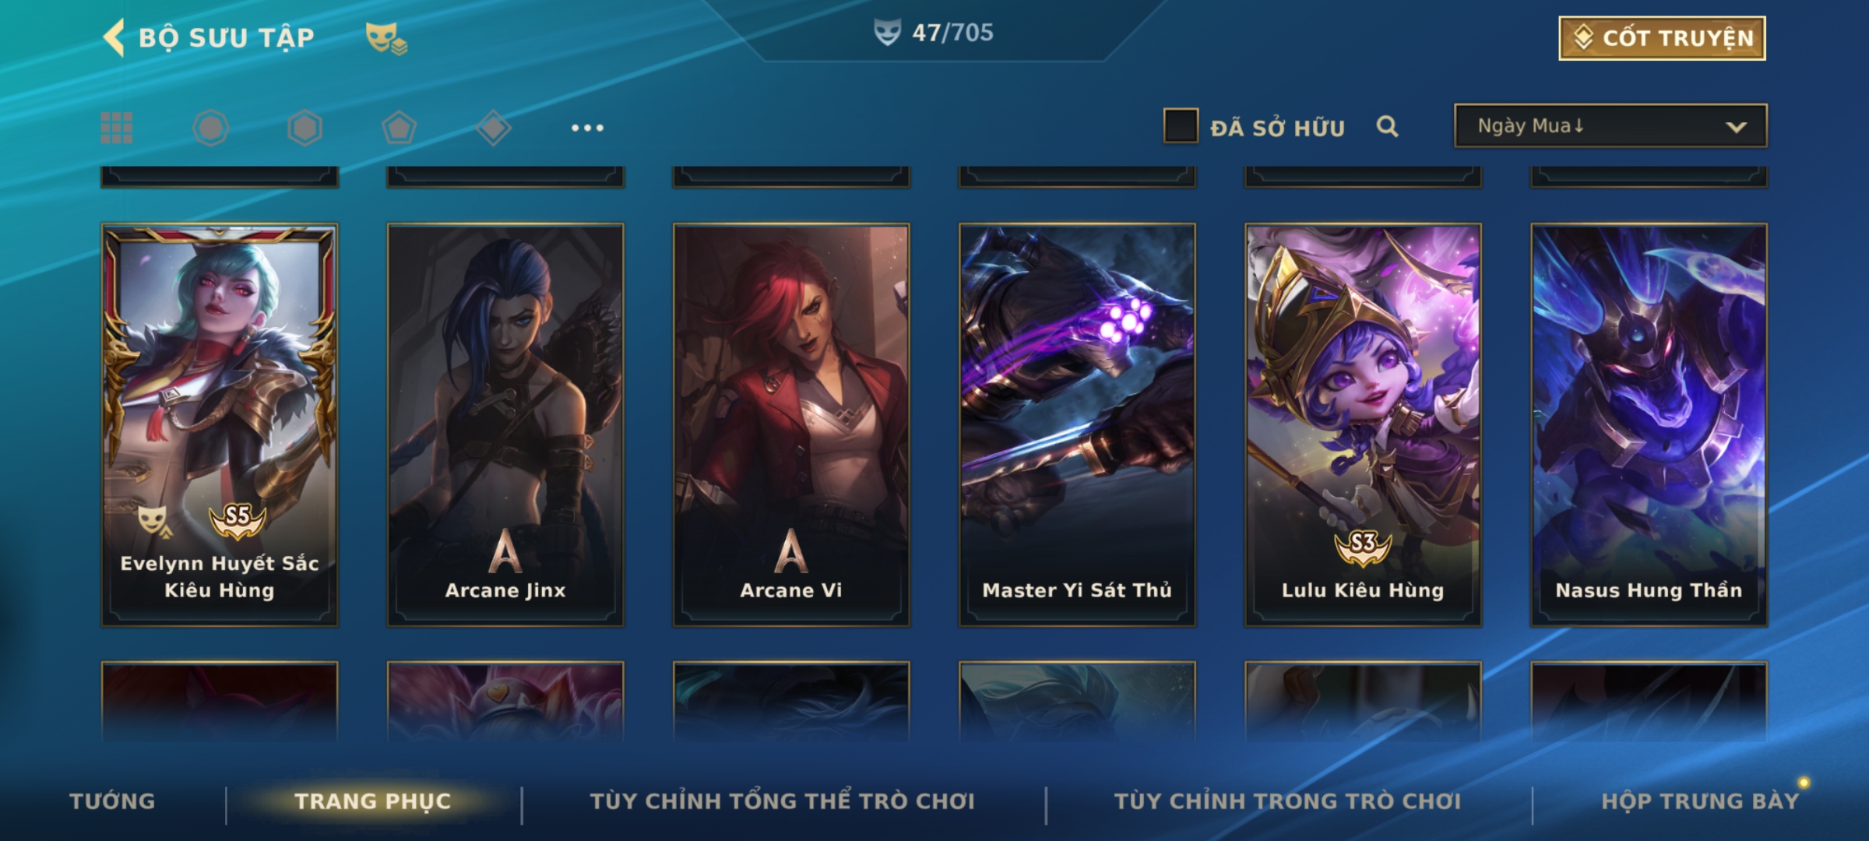Open the Ngày Mua sort dropdown
The height and width of the screenshot is (841, 1869).
(1610, 125)
